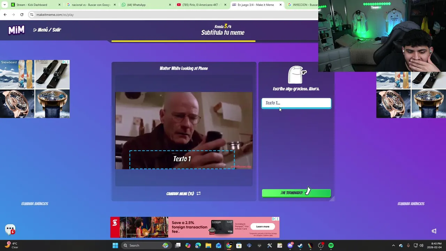Reload the page
446x251 pixels.
[22, 15]
